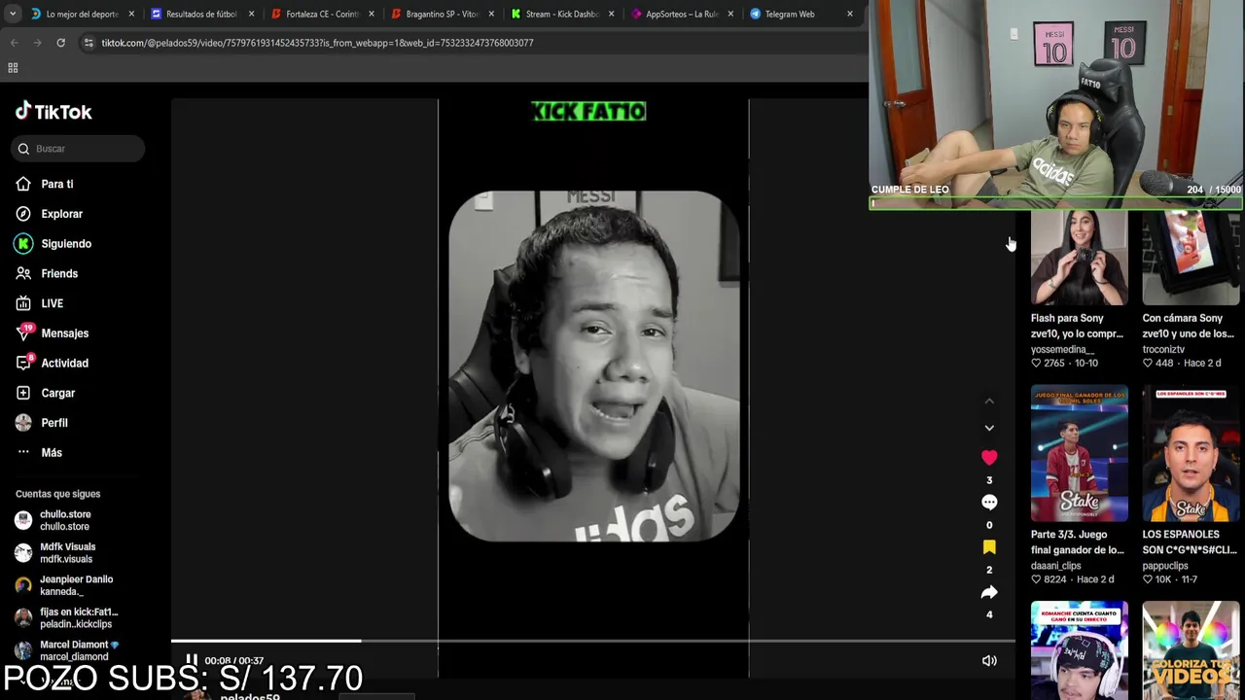Image resolution: width=1245 pixels, height=700 pixels.
Task: Open the LIVE section
Action: pyautogui.click(x=53, y=303)
